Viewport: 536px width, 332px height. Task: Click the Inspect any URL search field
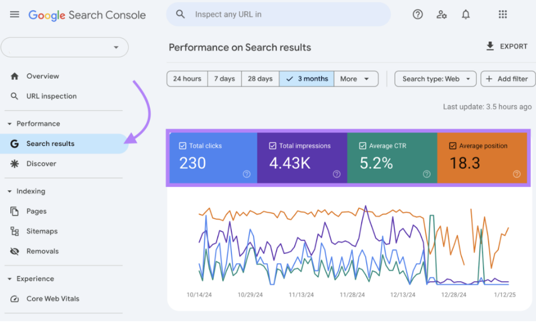pyautogui.click(x=285, y=15)
